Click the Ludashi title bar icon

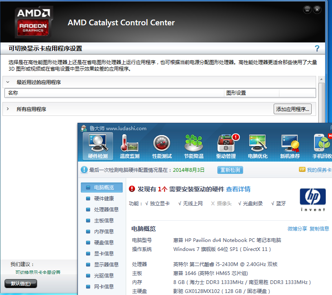[84, 128]
